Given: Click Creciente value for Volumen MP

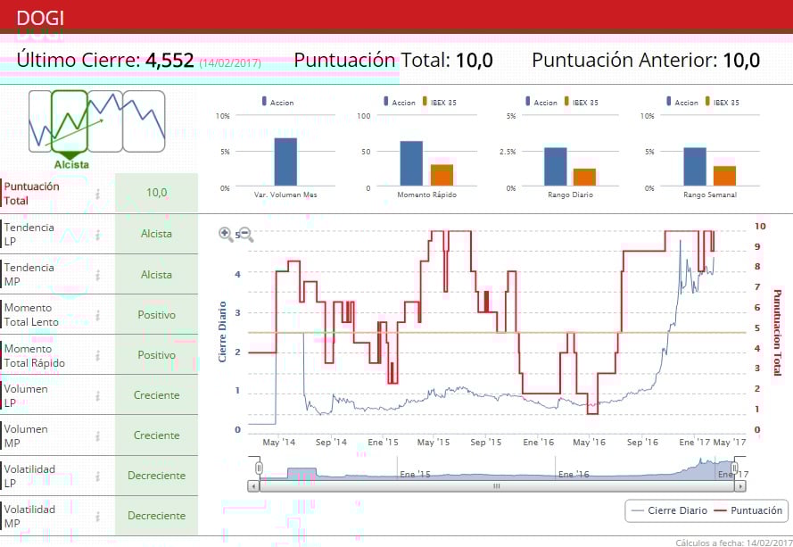Looking at the screenshot, I should 156,435.
